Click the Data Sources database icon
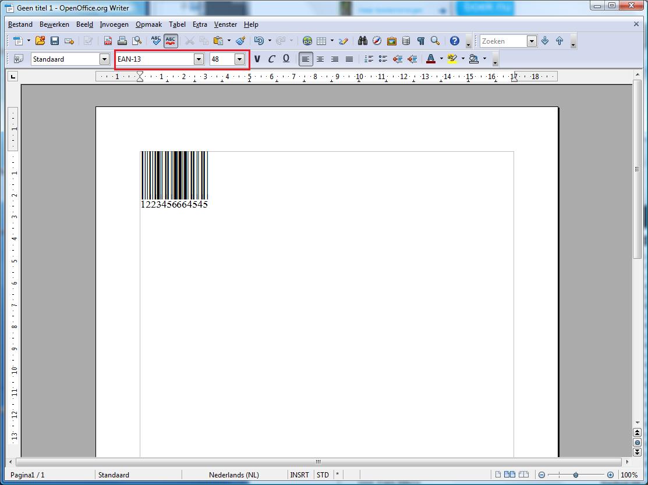Viewport: 648px width, 485px height. (406, 41)
